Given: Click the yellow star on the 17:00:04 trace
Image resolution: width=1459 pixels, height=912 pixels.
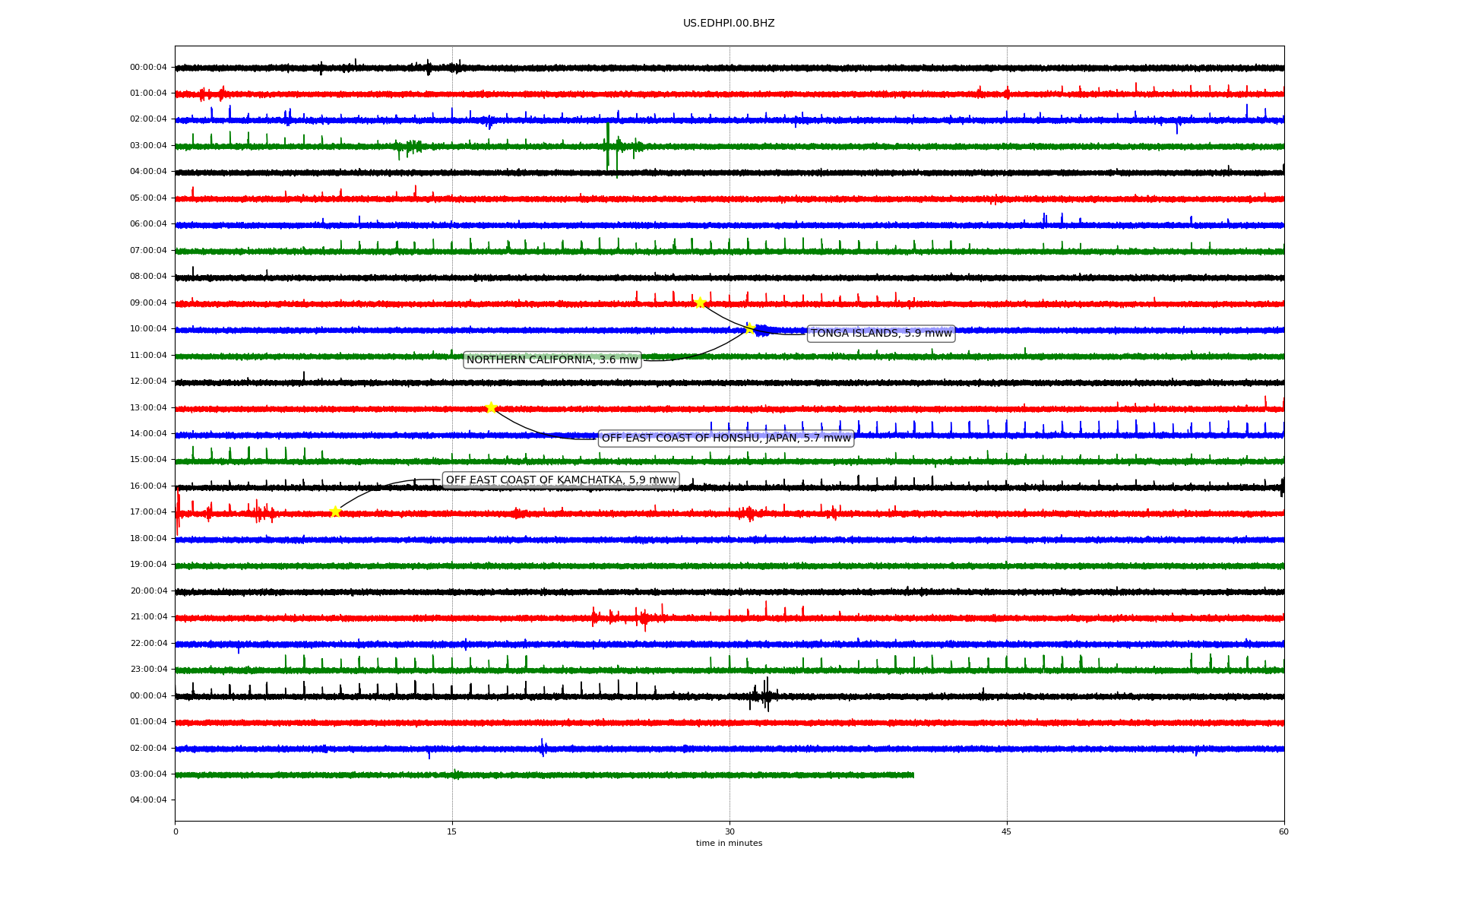Looking at the screenshot, I should coord(335,511).
